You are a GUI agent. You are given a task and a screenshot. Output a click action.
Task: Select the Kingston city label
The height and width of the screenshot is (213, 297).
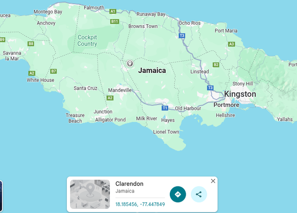(240, 94)
